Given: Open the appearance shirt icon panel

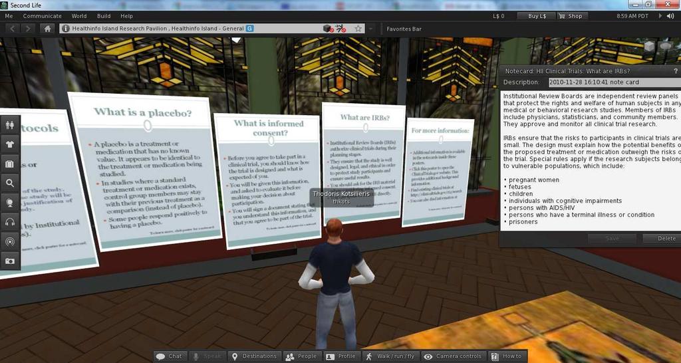Looking at the screenshot, I should coord(10,144).
